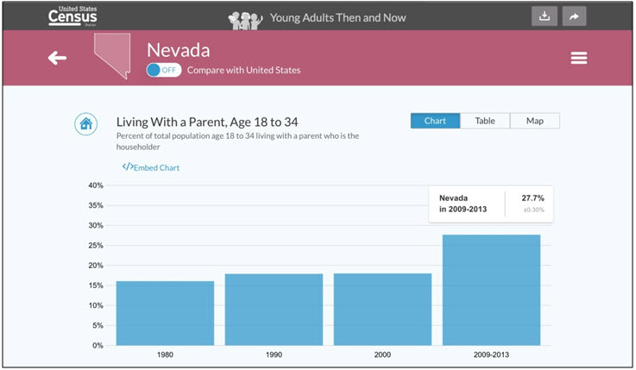The image size is (636, 370).
Task: Click the house icon beside chart title
Action: [86, 123]
